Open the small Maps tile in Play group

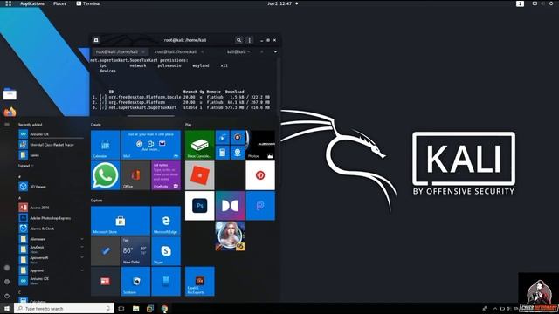(x=238, y=153)
